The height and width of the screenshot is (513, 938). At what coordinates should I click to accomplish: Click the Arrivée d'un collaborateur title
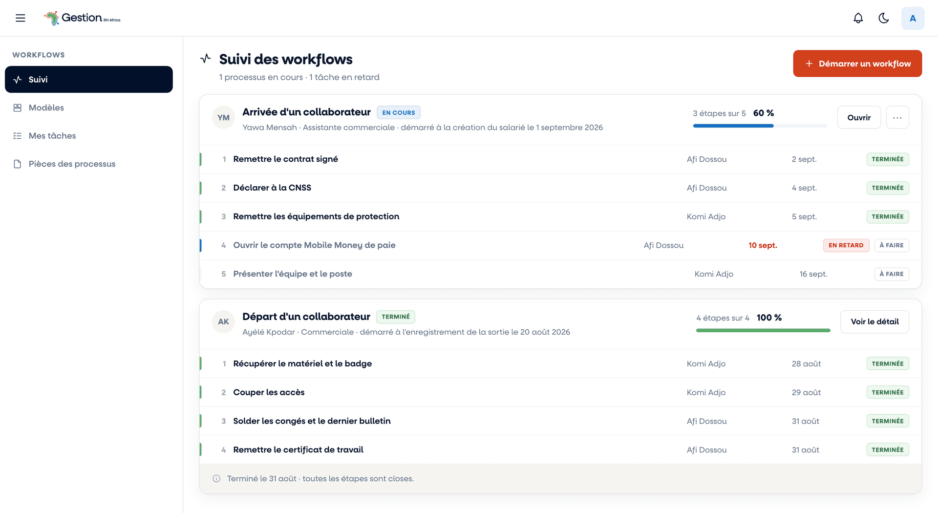pos(306,112)
